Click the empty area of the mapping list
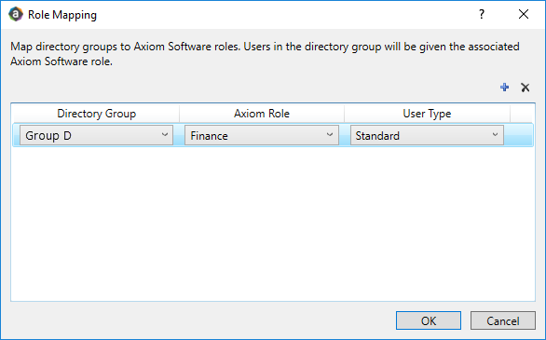This screenshot has width=546, height=340. (x=273, y=223)
